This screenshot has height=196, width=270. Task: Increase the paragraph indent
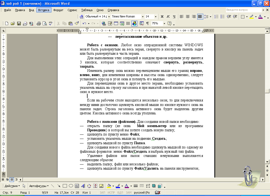pyautogui.click(x=235, y=17)
